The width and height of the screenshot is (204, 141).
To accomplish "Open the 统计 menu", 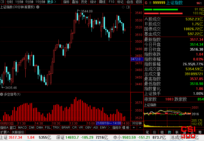I will coord(93,2).
